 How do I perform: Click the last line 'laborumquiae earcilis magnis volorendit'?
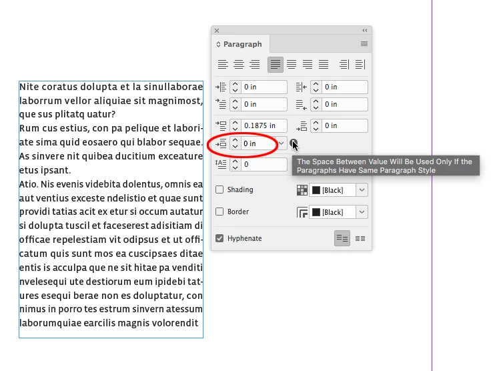coord(109,323)
